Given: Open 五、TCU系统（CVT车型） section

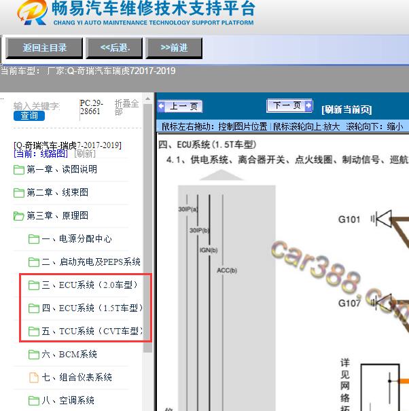Looking at the screenshot, I should (x=92, y=331).
